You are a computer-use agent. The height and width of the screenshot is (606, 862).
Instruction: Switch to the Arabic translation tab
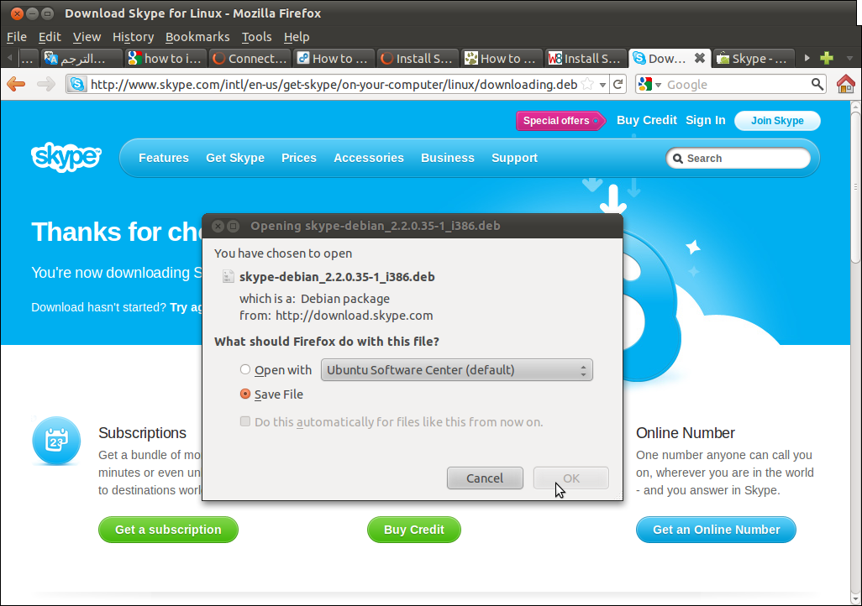tap(81, 58)
